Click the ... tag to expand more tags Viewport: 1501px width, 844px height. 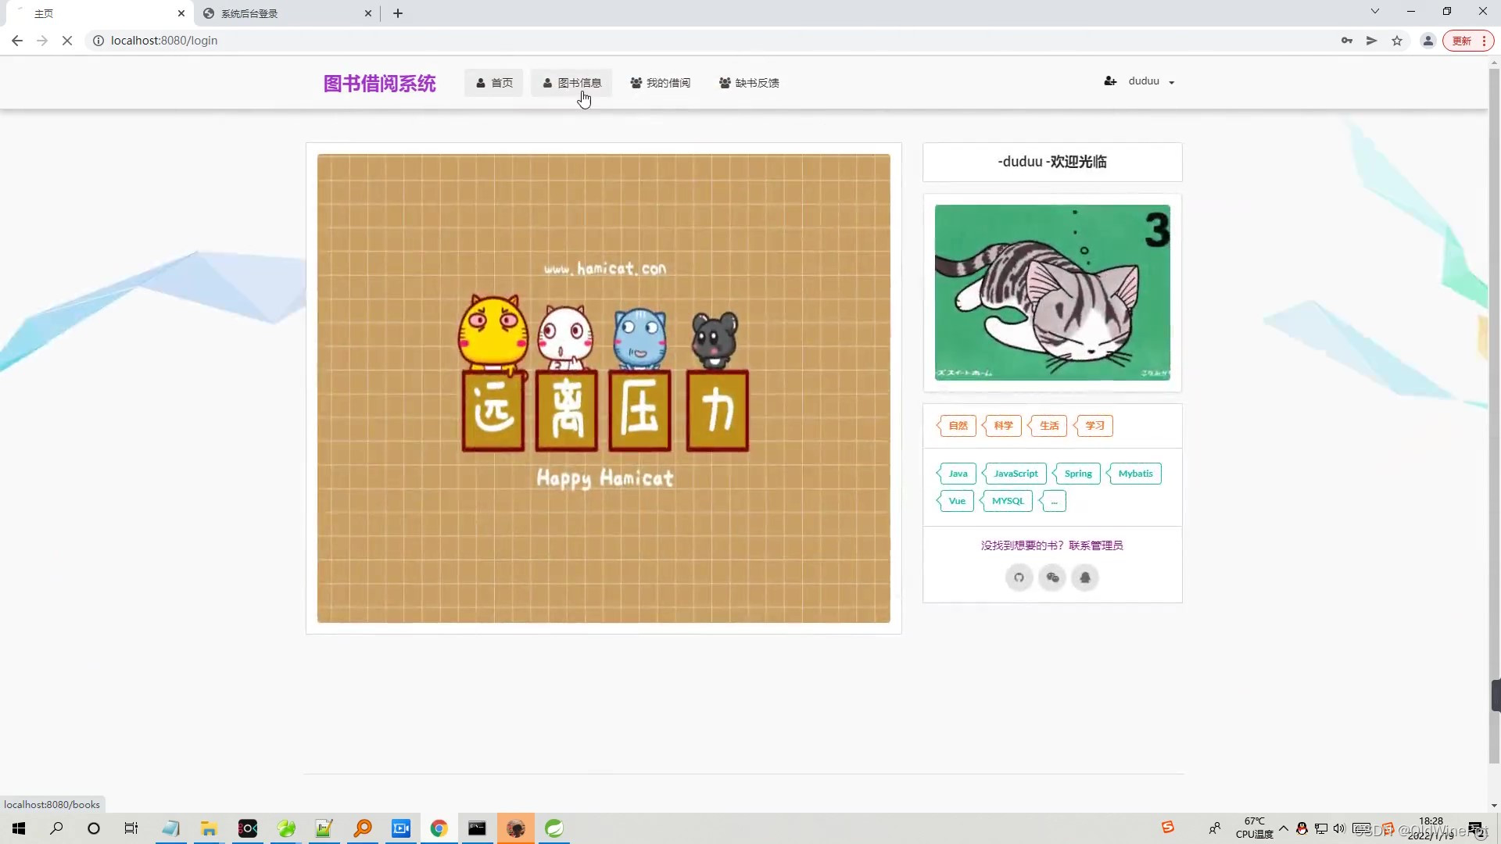pyautogui.click(x=1055, y=501)
